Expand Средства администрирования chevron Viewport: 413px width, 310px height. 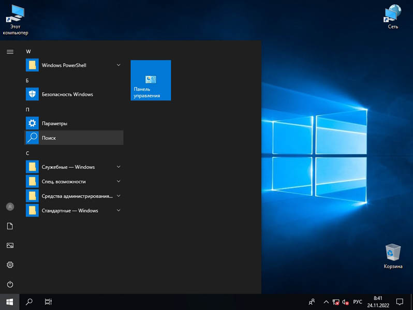click(x=119, y=196)
